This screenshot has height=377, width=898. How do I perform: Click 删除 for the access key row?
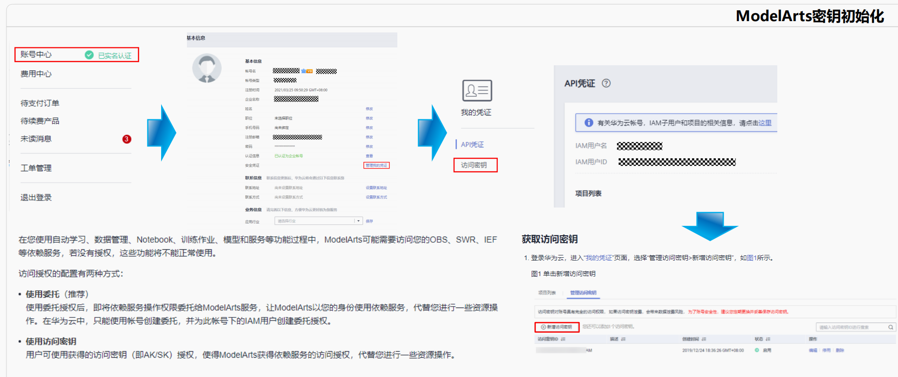840,350
